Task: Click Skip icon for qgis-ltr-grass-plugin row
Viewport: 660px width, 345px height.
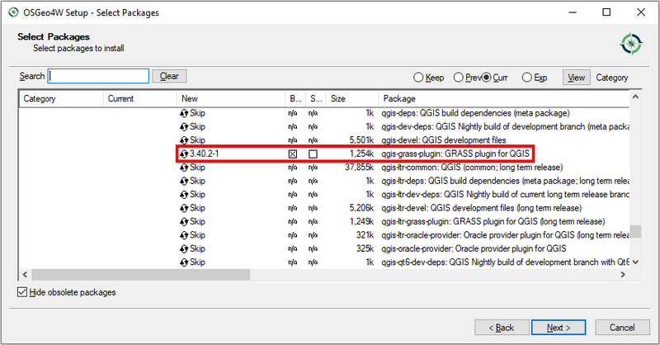Action: point(184,221)
